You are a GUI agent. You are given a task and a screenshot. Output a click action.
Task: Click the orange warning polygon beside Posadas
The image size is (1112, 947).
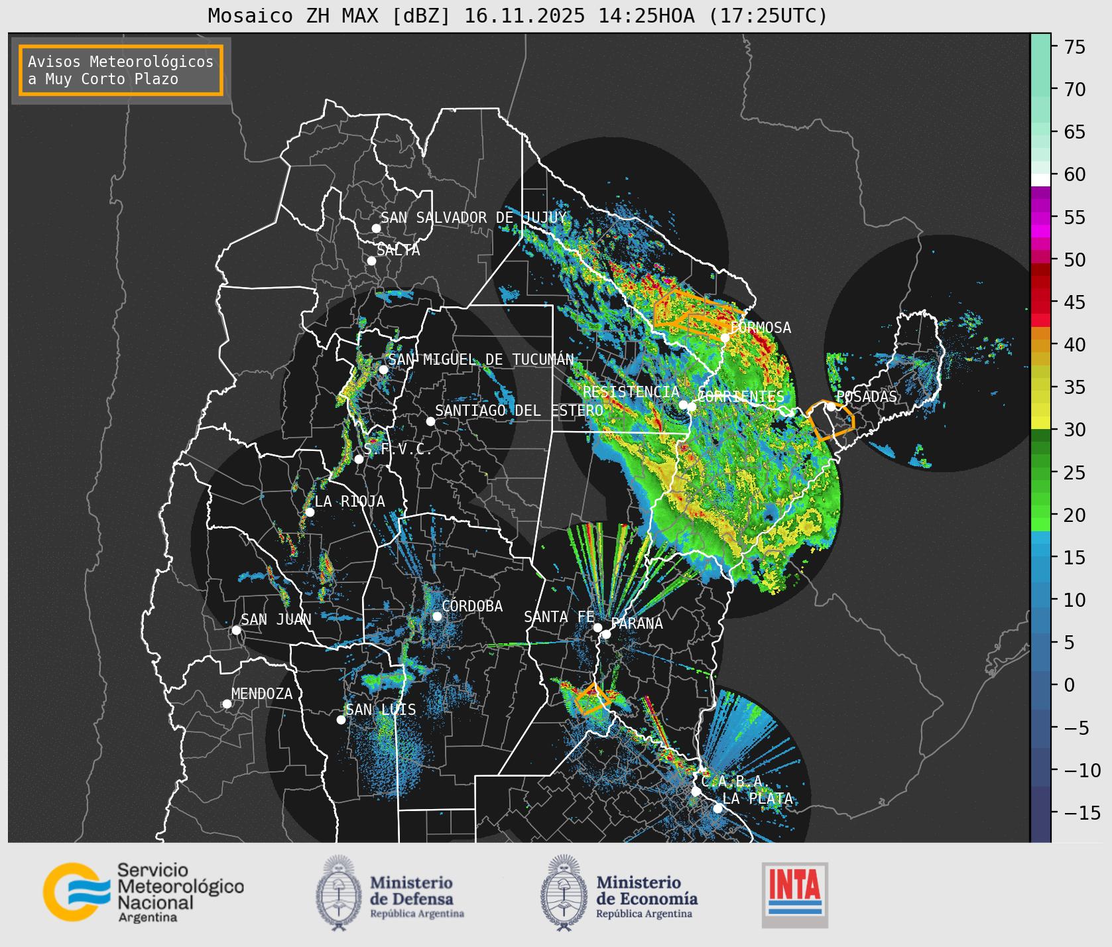point(830,420)
